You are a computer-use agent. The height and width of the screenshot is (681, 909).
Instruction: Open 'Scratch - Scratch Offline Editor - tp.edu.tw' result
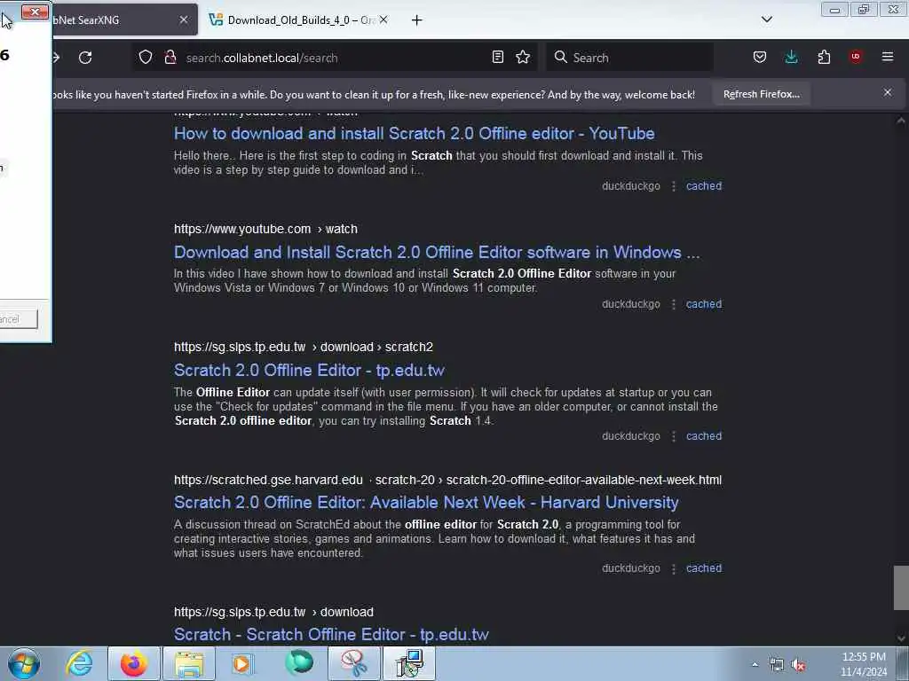(331, 634)
